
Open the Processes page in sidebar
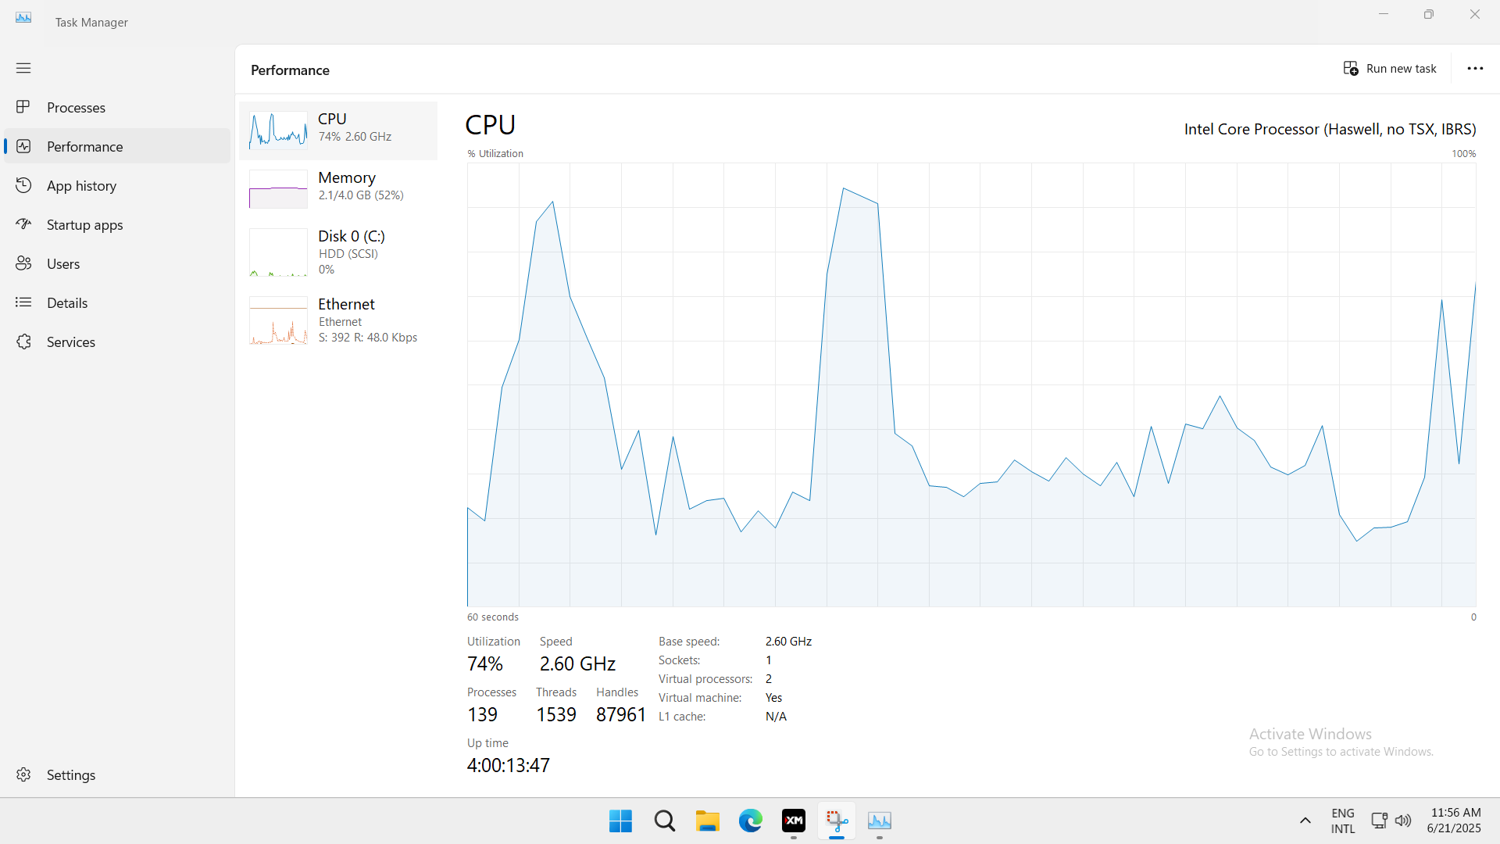point(76,107)
